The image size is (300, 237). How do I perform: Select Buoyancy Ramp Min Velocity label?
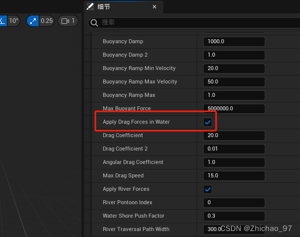point(139,69)
